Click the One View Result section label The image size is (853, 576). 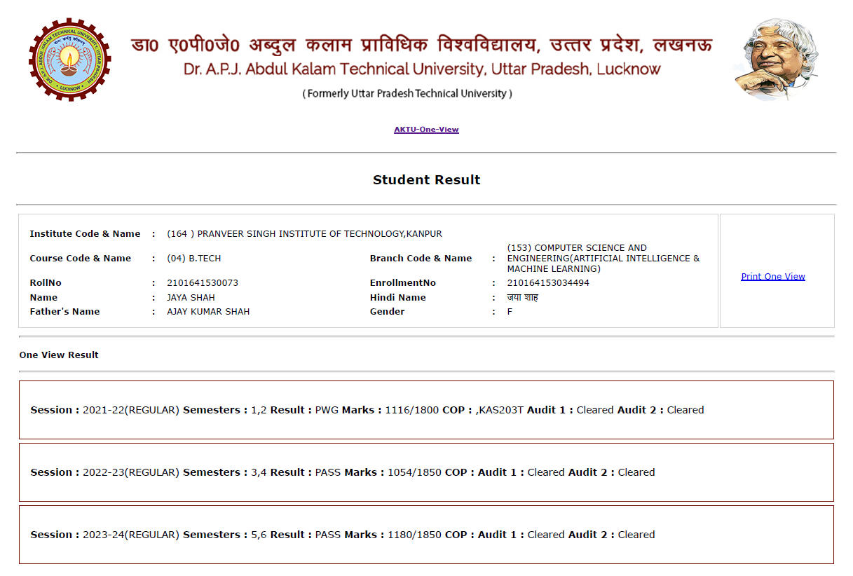59,355
